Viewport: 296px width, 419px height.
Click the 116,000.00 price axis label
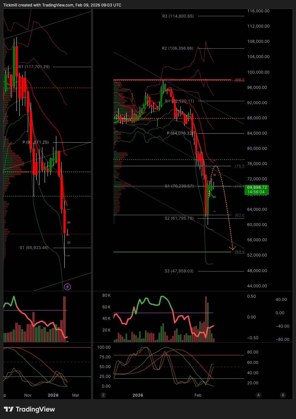click(x=258, y=11)
